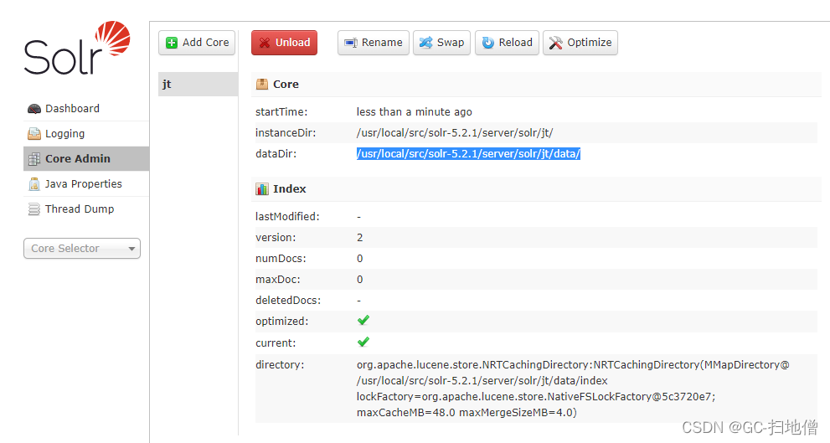Image resolution: width=830 pixels, height=443 pixels.
Task: Click the Solr logo
Action: coord(77,49)
